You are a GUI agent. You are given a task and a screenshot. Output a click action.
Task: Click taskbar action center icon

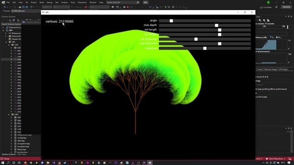tap(289, 163)
